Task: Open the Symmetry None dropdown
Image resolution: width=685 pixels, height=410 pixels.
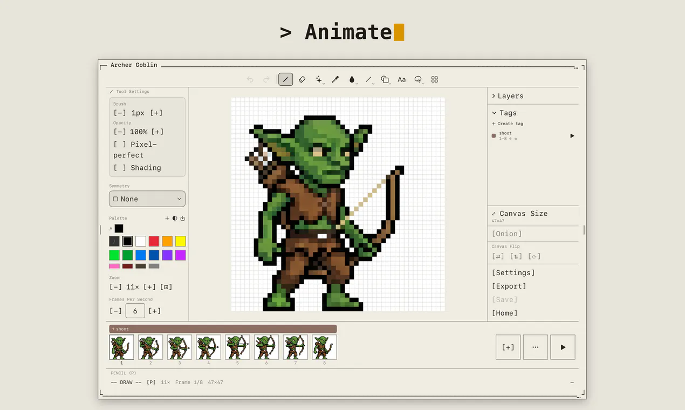Action: point(147,199)
